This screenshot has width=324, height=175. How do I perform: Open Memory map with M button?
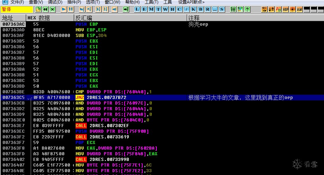[x=151, y=9]
